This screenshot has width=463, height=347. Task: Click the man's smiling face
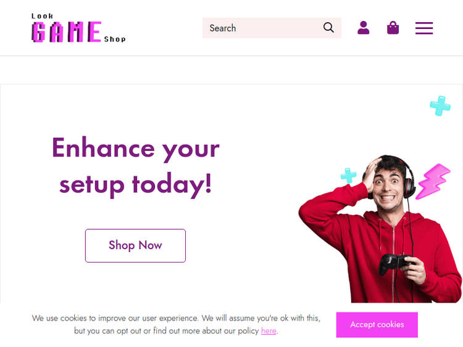(388, 187)
